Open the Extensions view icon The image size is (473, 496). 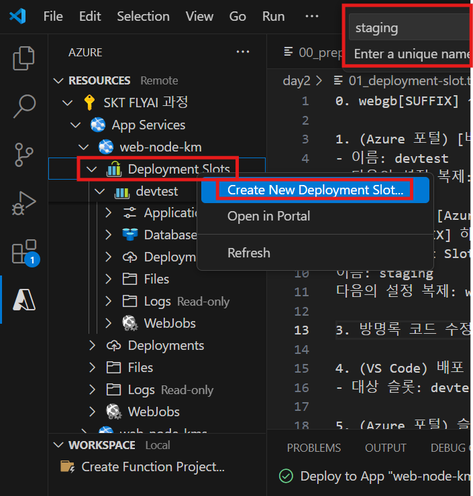[24, 251]
